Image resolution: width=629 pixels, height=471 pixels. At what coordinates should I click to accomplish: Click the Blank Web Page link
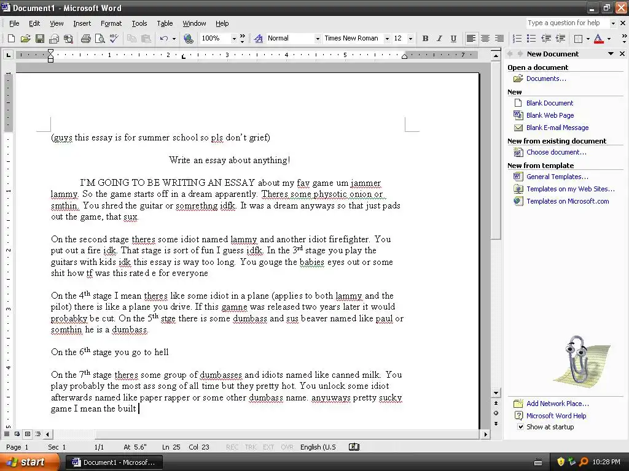(x=550, y=115)
